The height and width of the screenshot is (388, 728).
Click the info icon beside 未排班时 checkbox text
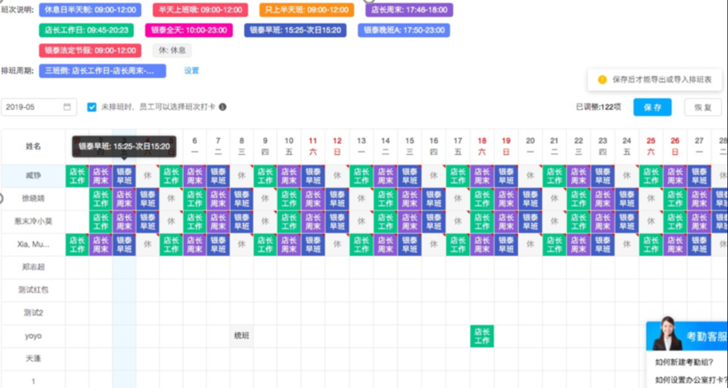(x=222, y=107)
